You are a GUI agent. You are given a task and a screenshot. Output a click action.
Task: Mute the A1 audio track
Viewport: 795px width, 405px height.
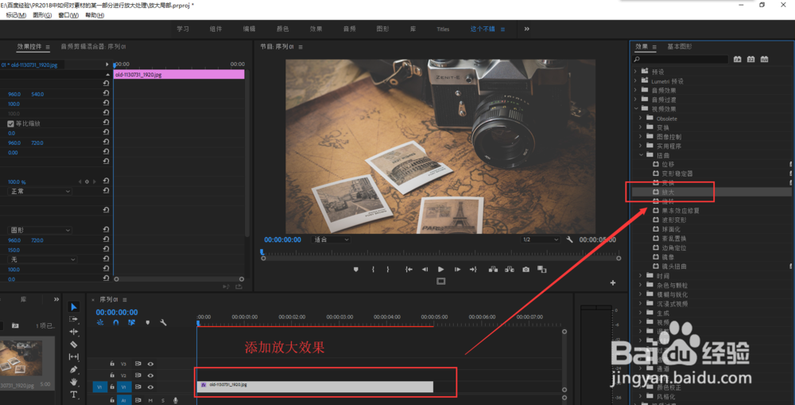(150, 400)
